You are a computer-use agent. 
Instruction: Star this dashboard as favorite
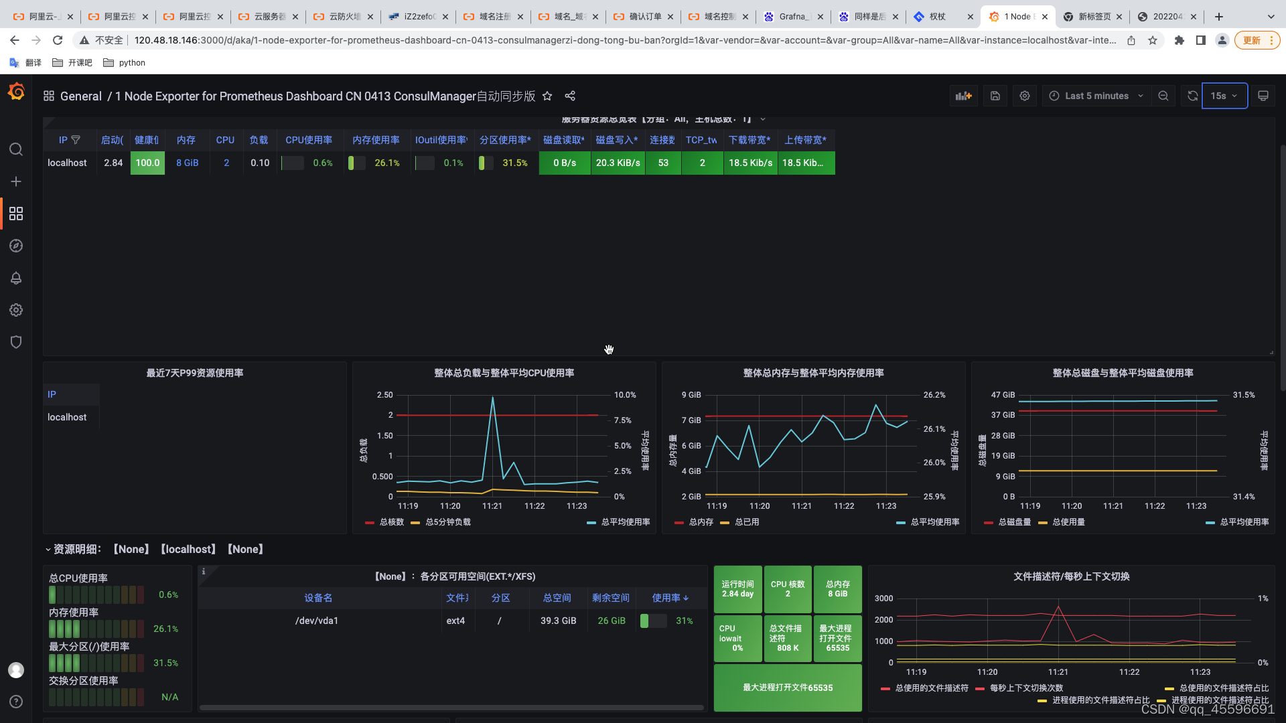click(547, 96)
